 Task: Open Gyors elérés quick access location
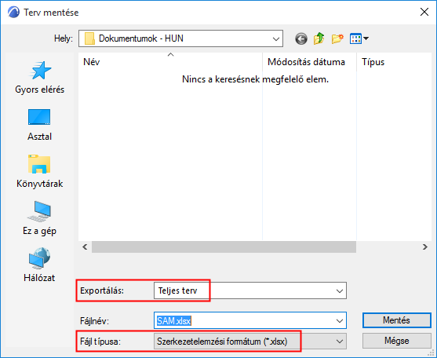coord(39,78)
